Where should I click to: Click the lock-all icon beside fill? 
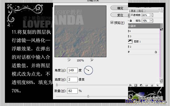point(131,21)
